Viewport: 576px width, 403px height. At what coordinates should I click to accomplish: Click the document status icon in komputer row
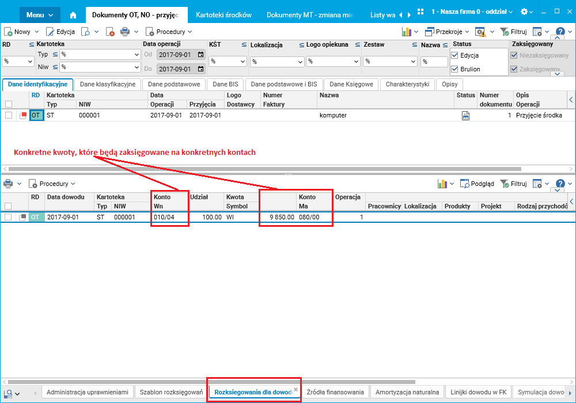pyautogui.click(x=465, y=116)
